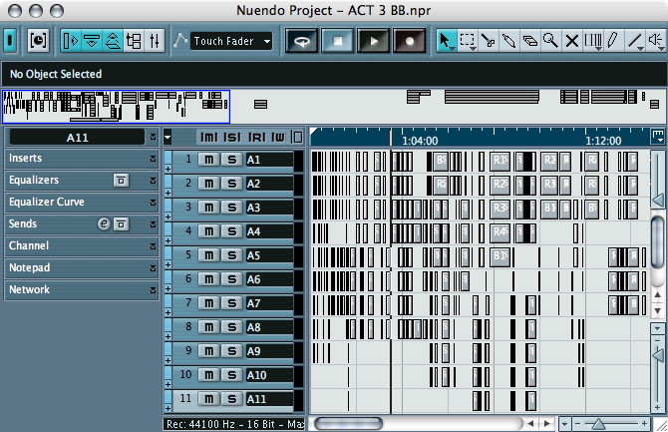Open the Channel inspector tab
This screenshot has height=432, width=668.
point(80,246)
